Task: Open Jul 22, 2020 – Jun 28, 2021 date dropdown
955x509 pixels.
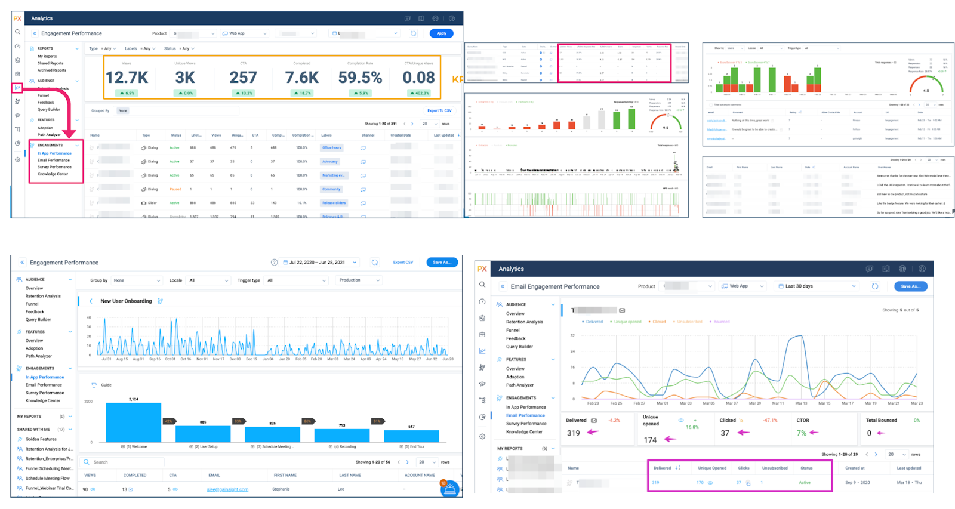Action: [x=320, y=262]
